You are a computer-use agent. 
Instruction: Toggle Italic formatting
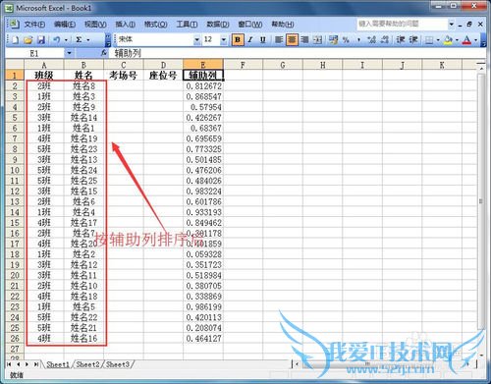pyautogui.click(x=250, y=40)
